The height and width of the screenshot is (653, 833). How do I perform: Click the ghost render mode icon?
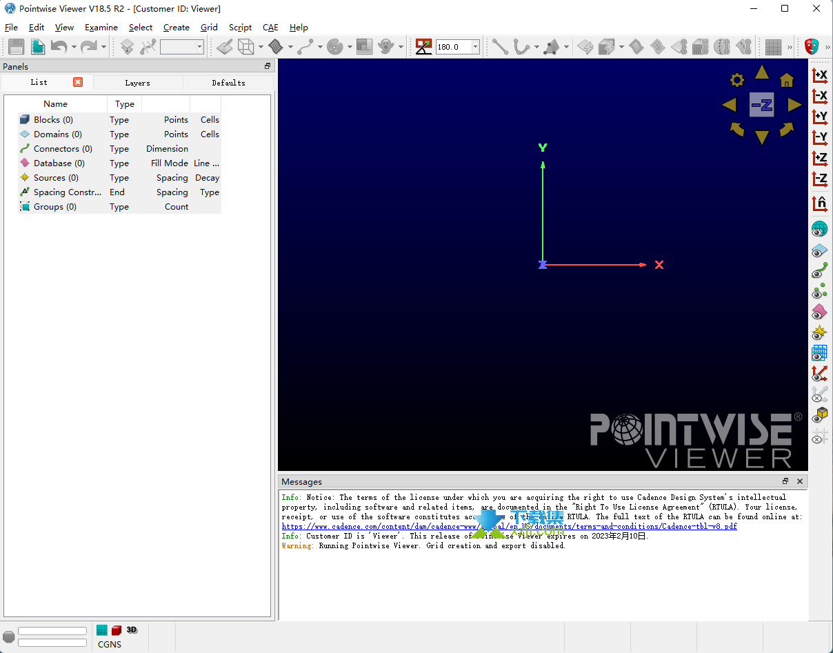386,47
